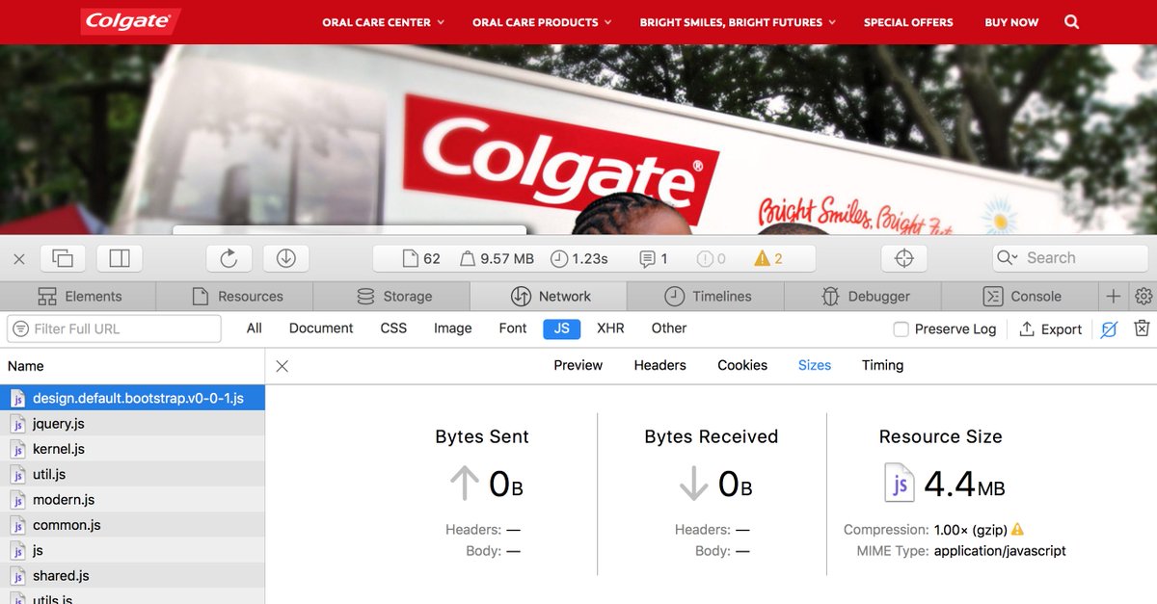Viewport: 1157px width, 604px height.
Task: Switch to the Timelines tab
Action: click(706, 296)
